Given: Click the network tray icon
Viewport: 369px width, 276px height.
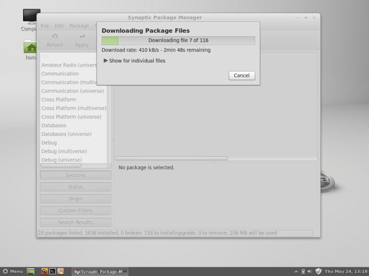Looking at the screenshot, I should pos(303,271).
